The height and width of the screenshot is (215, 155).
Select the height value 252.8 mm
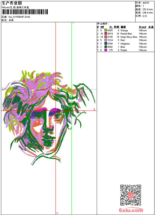[147, 9]
